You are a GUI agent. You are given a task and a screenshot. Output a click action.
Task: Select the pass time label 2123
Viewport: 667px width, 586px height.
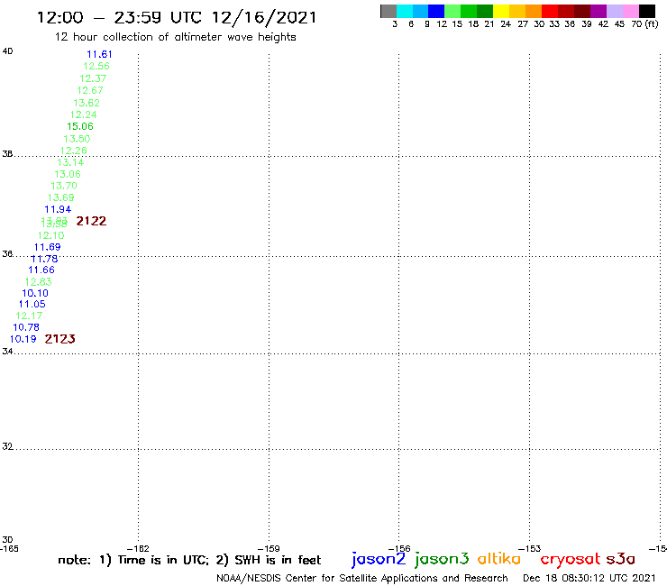(x=60, y=339)
